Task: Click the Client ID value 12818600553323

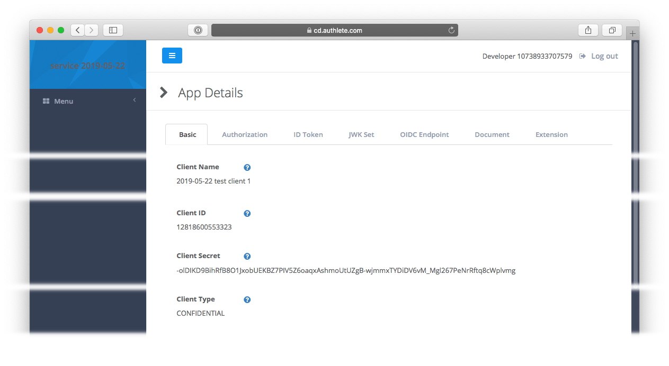Action: tap(204, 227)
